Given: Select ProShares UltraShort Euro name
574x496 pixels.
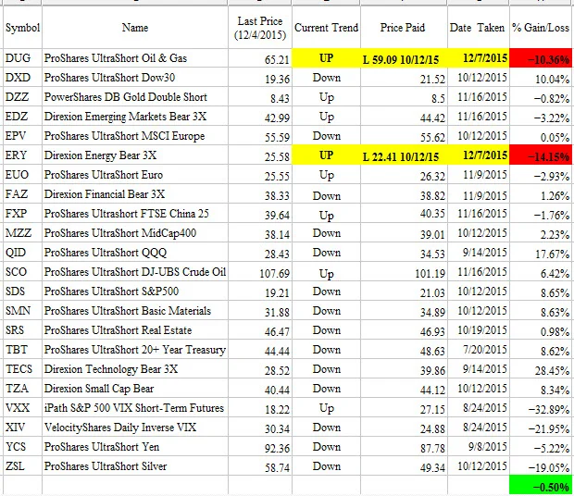Looking at the screenshot, I should click(x=135, y=175).
